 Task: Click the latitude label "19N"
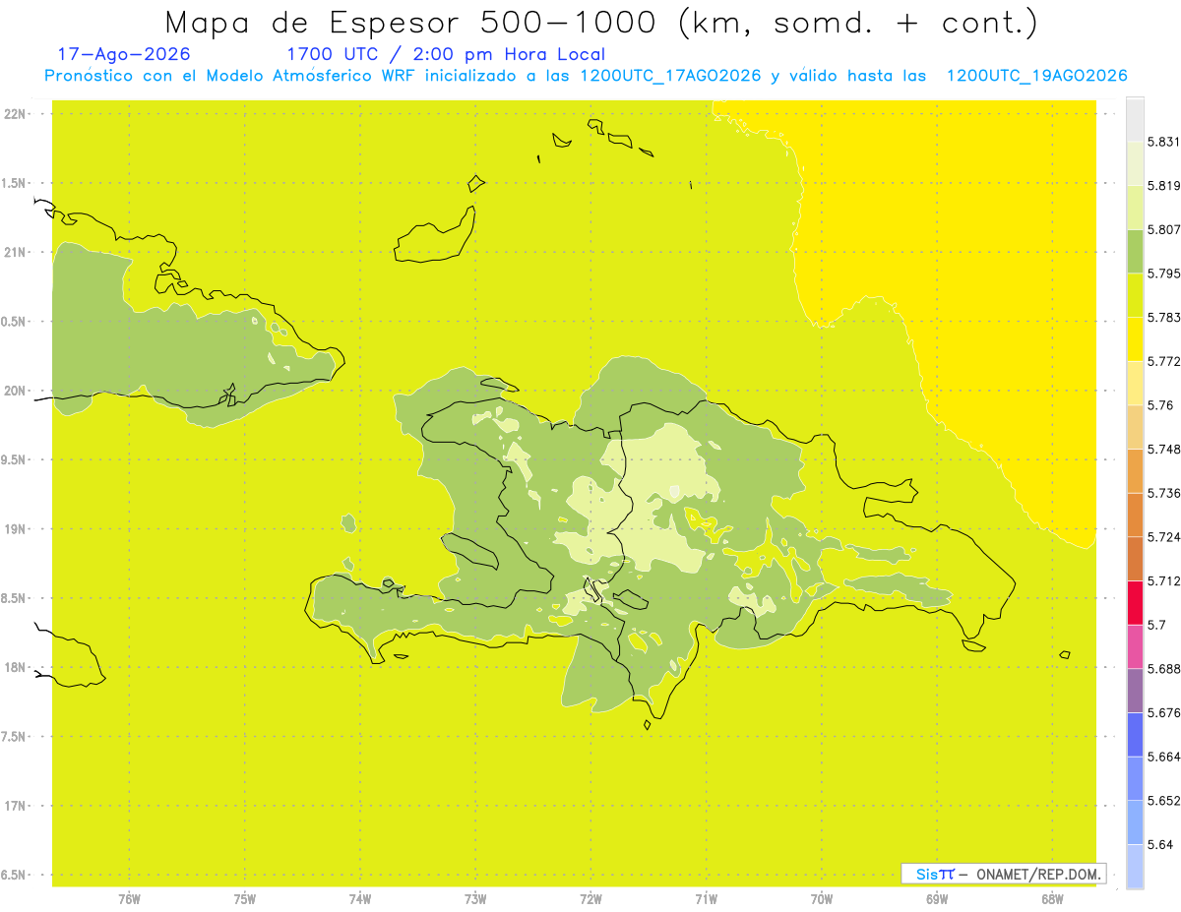(x=16, y=529)
